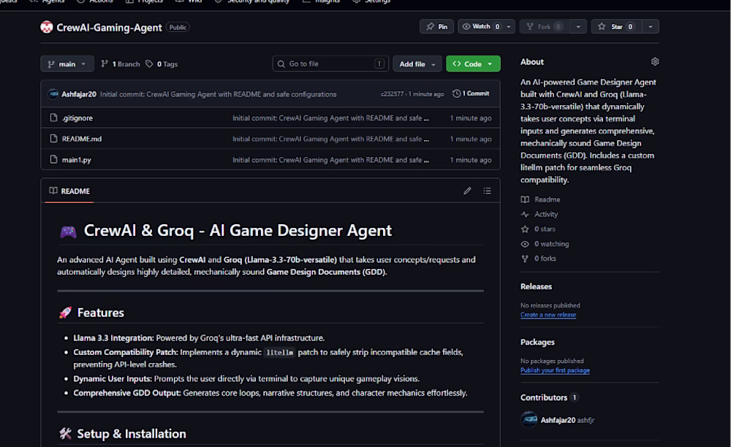
Task: Click the file icon beside README.md
Action: pyautogui.click(x=53, y=138)
